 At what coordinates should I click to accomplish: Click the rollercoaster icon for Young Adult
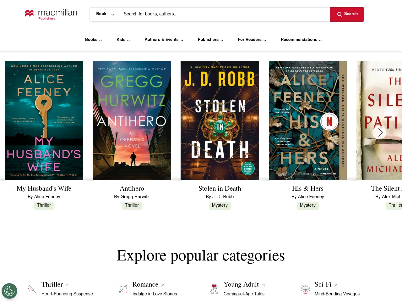click(x=214, y=288)
